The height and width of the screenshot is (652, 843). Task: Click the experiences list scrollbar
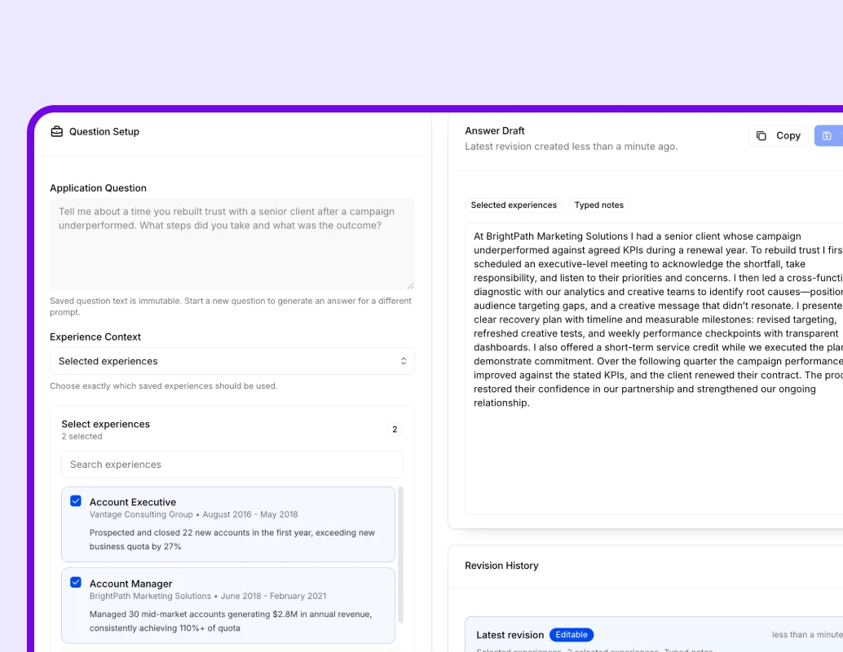tap(400, 554)
